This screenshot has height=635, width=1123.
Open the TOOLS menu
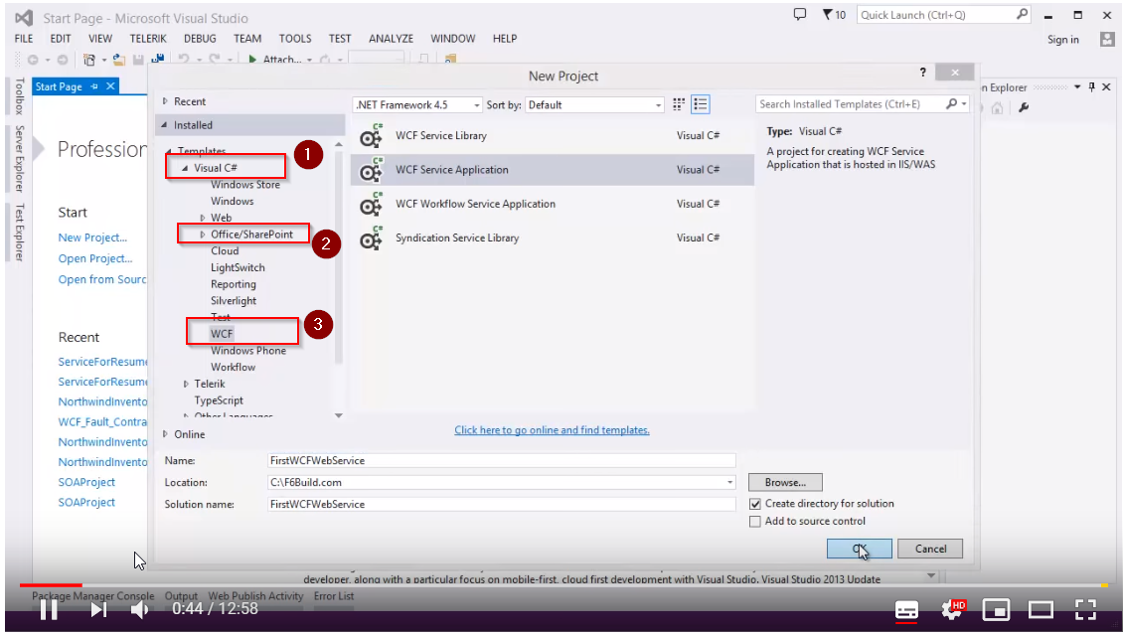coord(295,39)
